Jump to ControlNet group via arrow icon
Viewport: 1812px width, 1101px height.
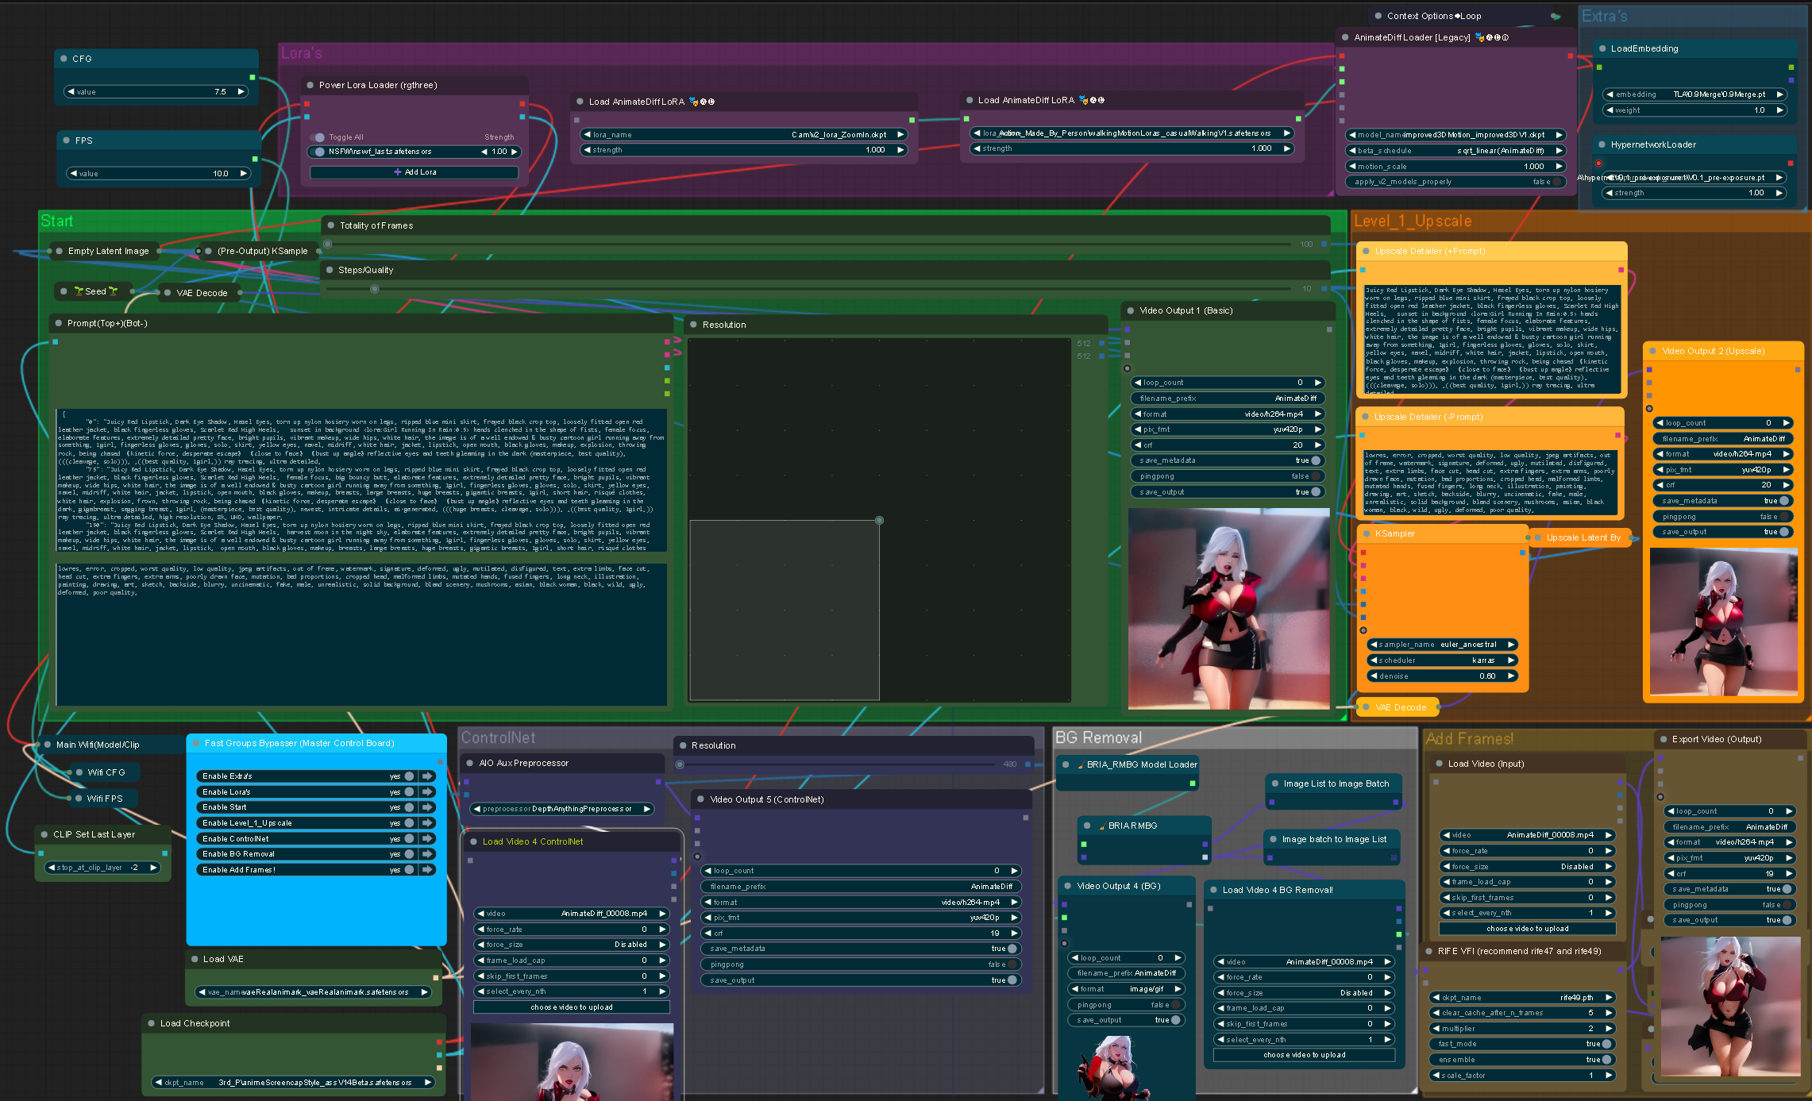click(428, 838)
